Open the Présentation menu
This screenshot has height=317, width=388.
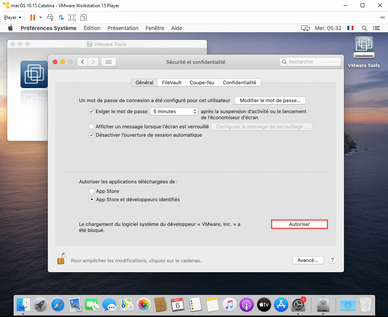pyautogui.click(x=123, y=28)
